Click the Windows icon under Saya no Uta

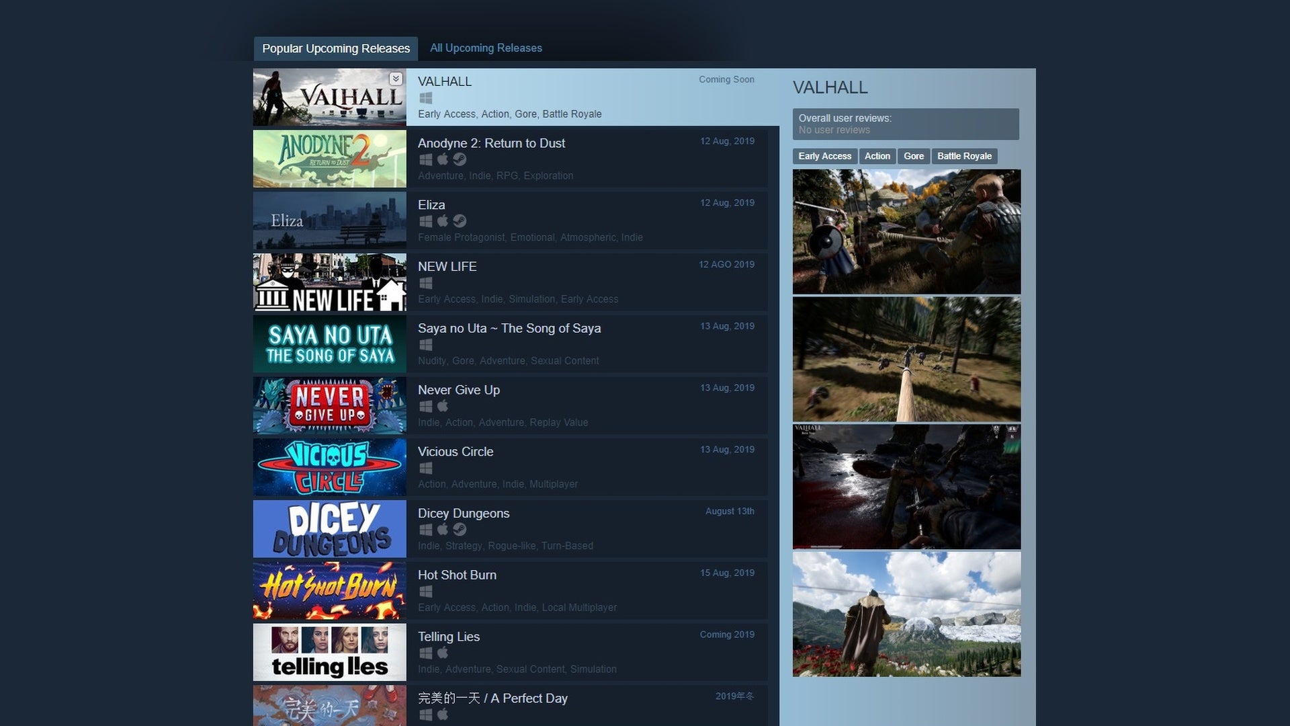tap(426, 344)
